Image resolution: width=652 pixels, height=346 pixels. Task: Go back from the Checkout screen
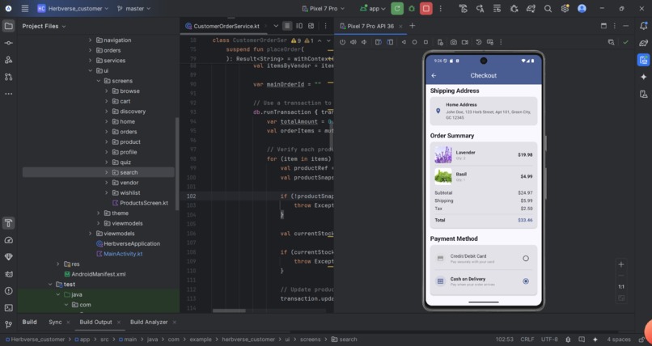click(x=434, y=76)
